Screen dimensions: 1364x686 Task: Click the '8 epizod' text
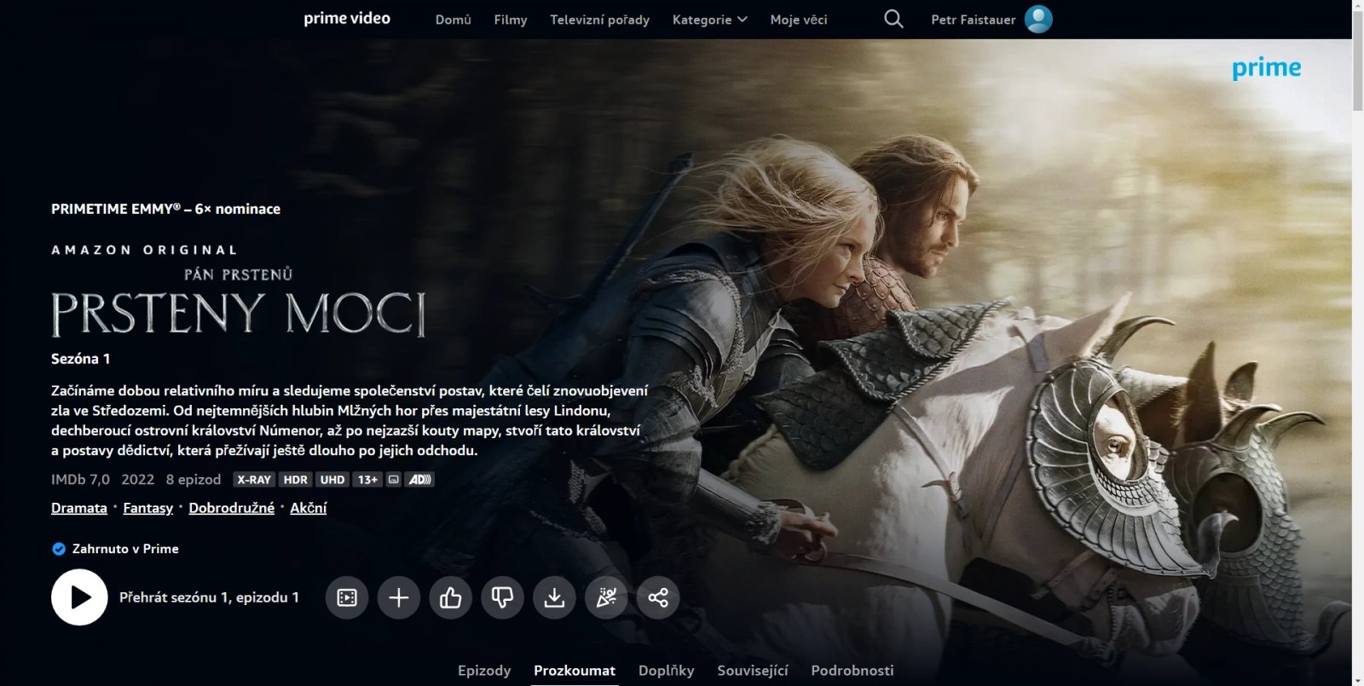pos(194,480)
